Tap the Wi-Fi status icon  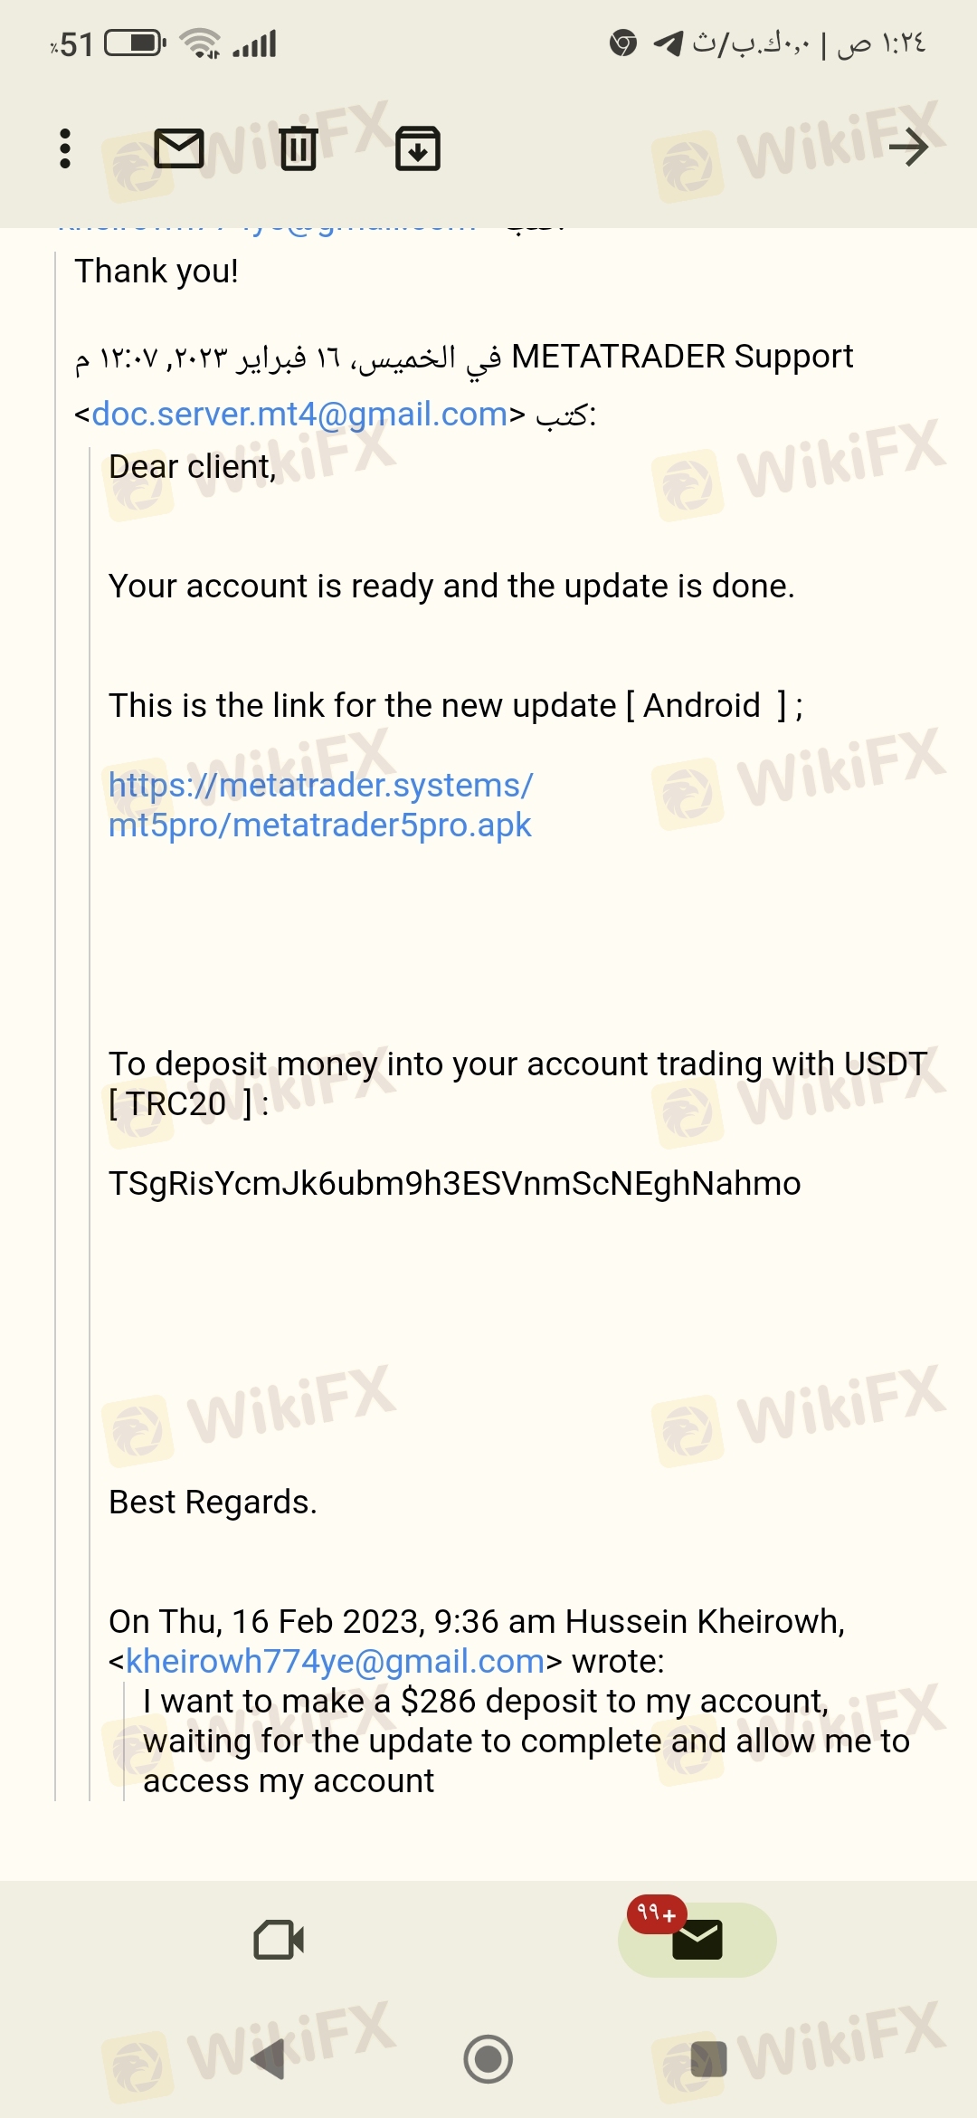coord(200,43)
